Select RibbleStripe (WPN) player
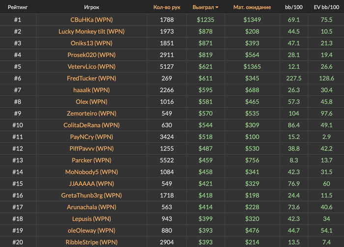The width and height of the screenshot is (344, 247). (91, 242)
